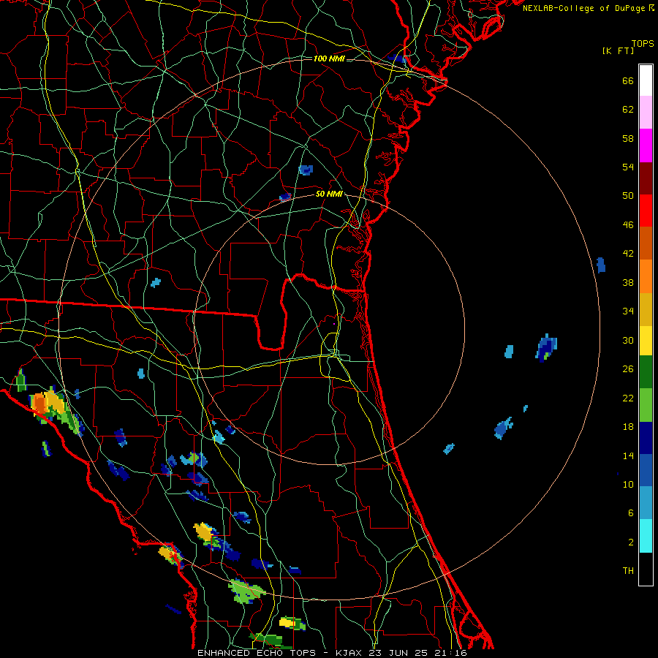Click the [K FT] units label

pyautogui.click(x=618, y=51)
